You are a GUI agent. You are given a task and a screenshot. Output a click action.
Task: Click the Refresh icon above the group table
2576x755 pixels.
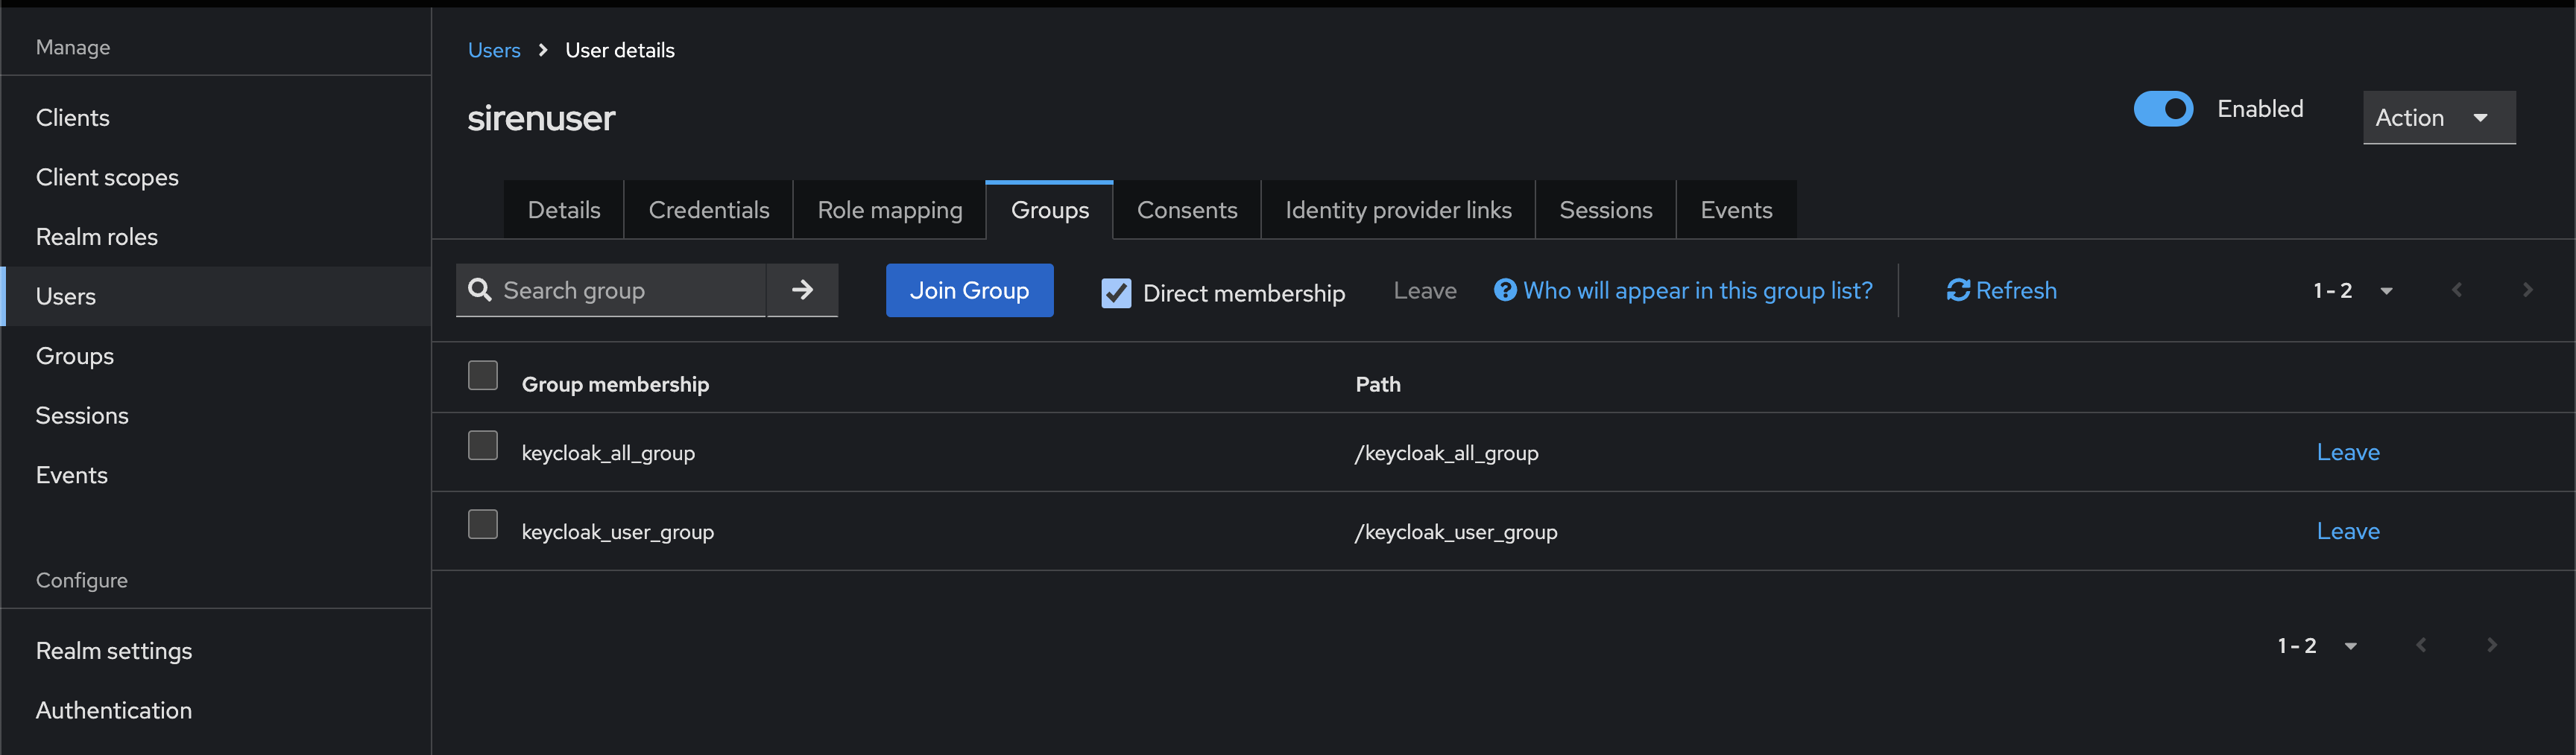pos(1958,290)
